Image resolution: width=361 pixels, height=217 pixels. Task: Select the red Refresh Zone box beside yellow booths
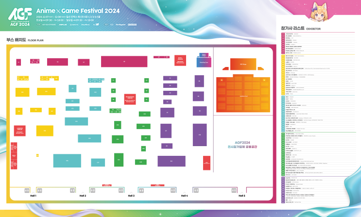coord(20,131)
